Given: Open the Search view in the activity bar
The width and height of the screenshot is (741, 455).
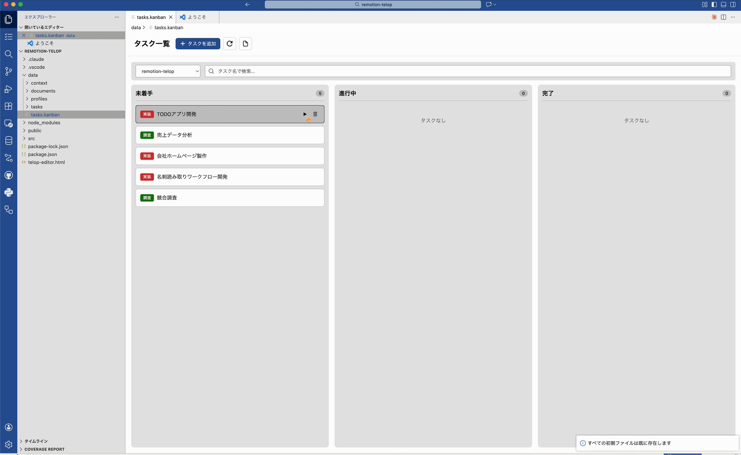Looking at the screenshot, I should click(8, 54).
